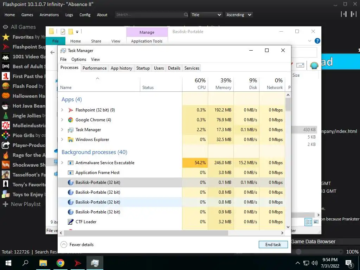Collapse with Fewer details button
360x270 pixels.
coord(77,245)
